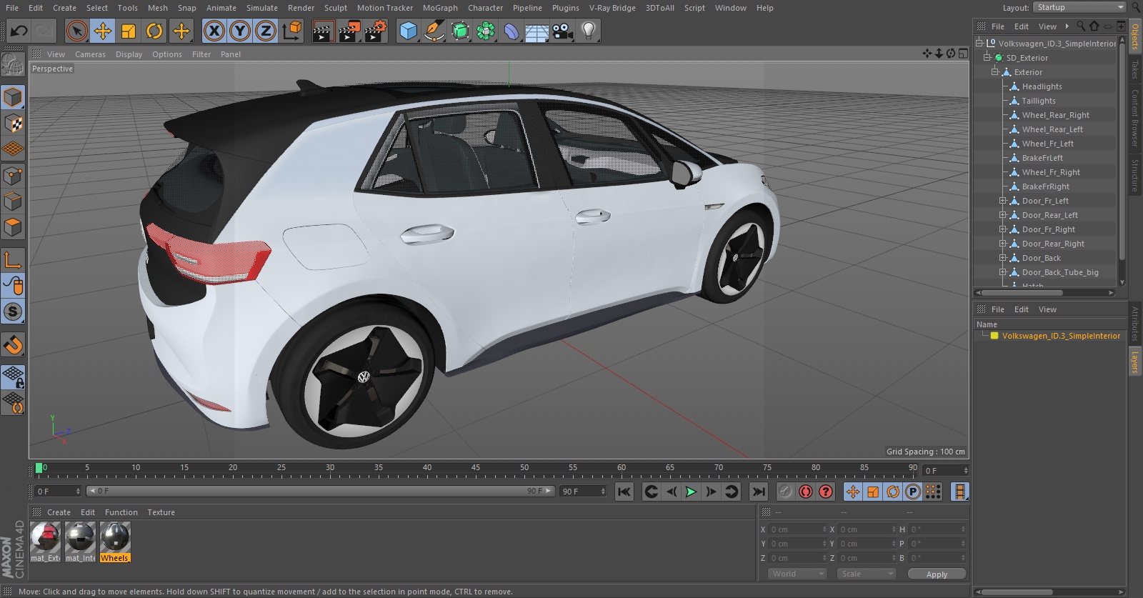This screenshot has width=1143, height=598.
Task: Select the Live Selection tool
Action: 76,31
